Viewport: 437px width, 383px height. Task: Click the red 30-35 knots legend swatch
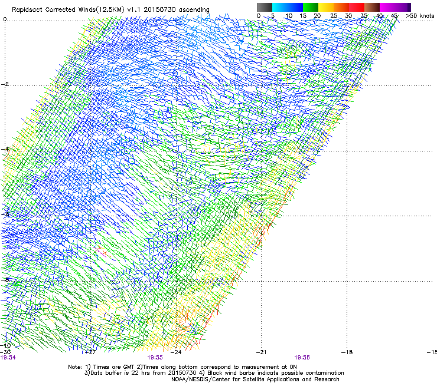[357, 7]
